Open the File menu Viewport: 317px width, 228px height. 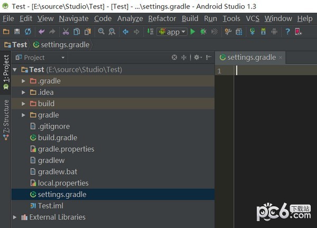[8, 19]
